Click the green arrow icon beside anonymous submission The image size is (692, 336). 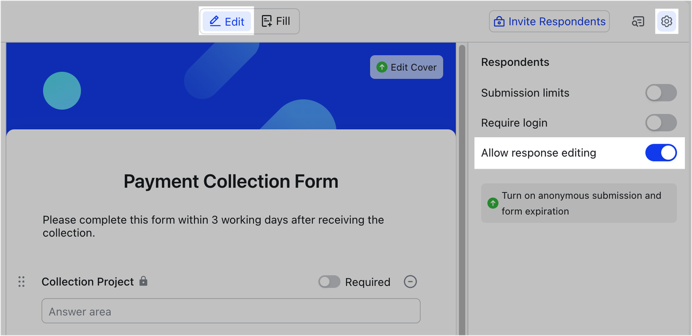(493, 203)
